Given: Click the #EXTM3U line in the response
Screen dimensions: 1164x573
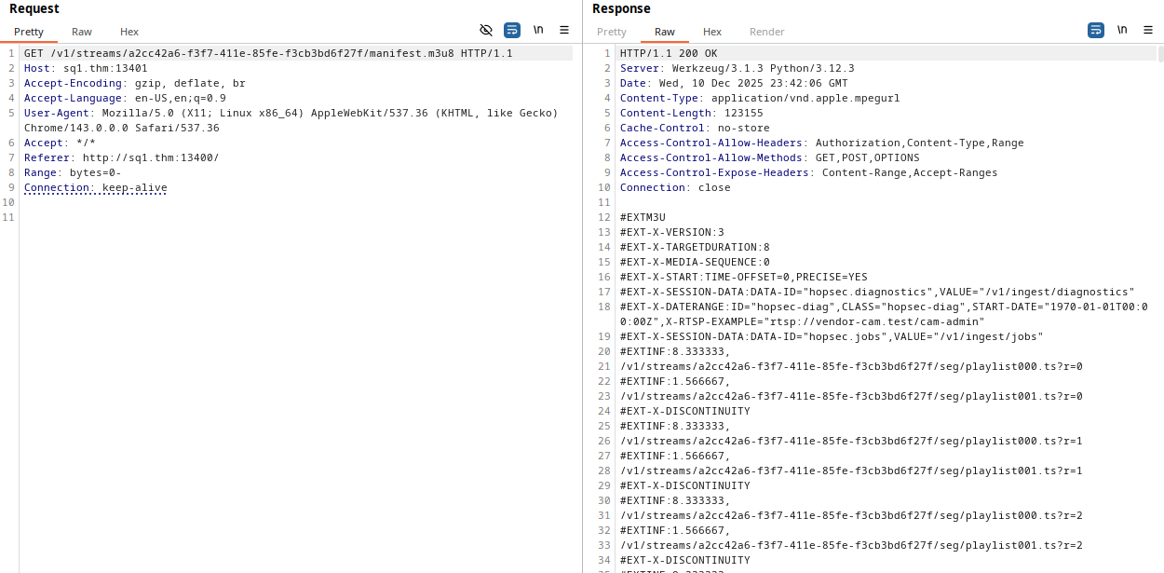Looking at the screenshot, I should [x=643, y=217].
